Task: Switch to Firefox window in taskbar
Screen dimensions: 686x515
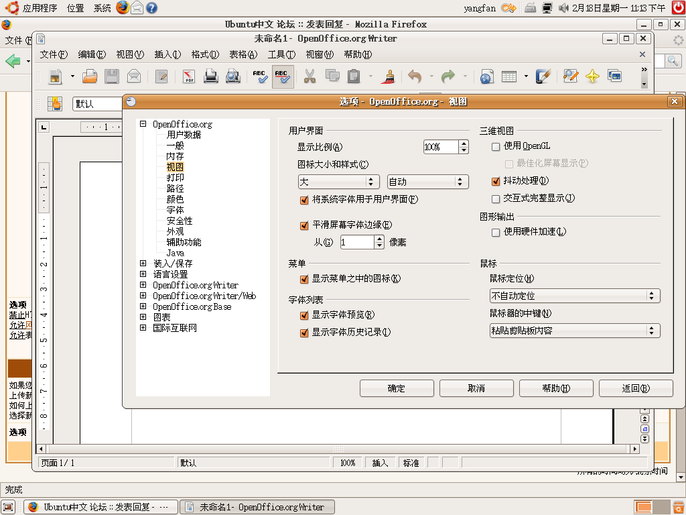Action: (100, 507)
